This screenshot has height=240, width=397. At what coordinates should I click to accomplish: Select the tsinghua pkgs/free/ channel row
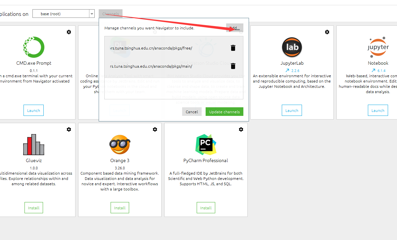174,48
